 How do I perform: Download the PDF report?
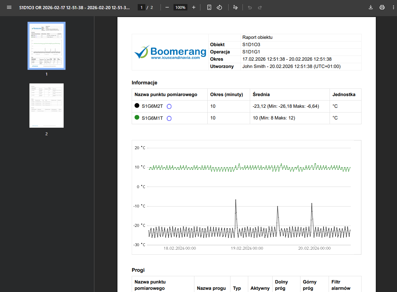[x=371, y=7]
